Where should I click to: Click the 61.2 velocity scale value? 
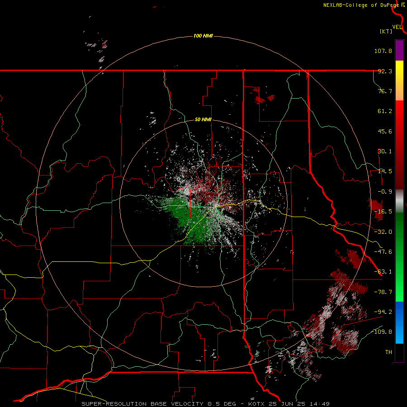point(385,111)
